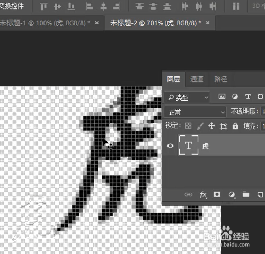Lock transparent pixels icon
This screenshot has height=254, width=265.
(x=188, y=126)
